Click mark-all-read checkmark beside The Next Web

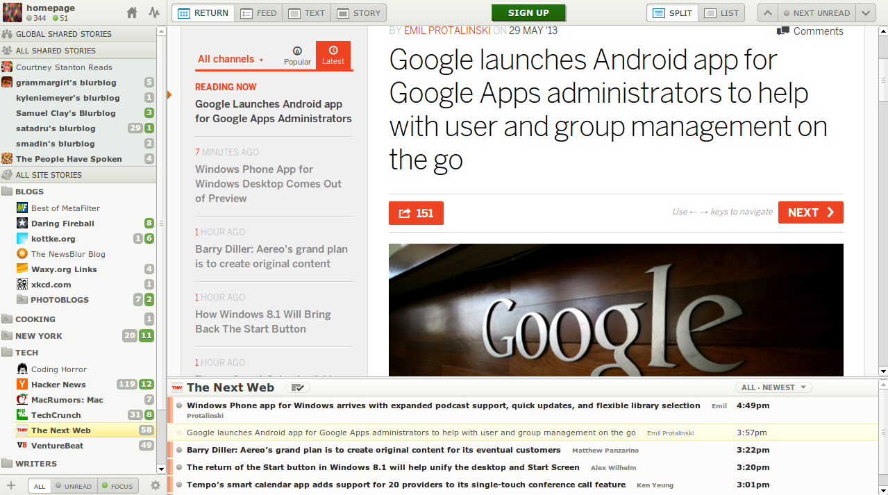[297, 387]
